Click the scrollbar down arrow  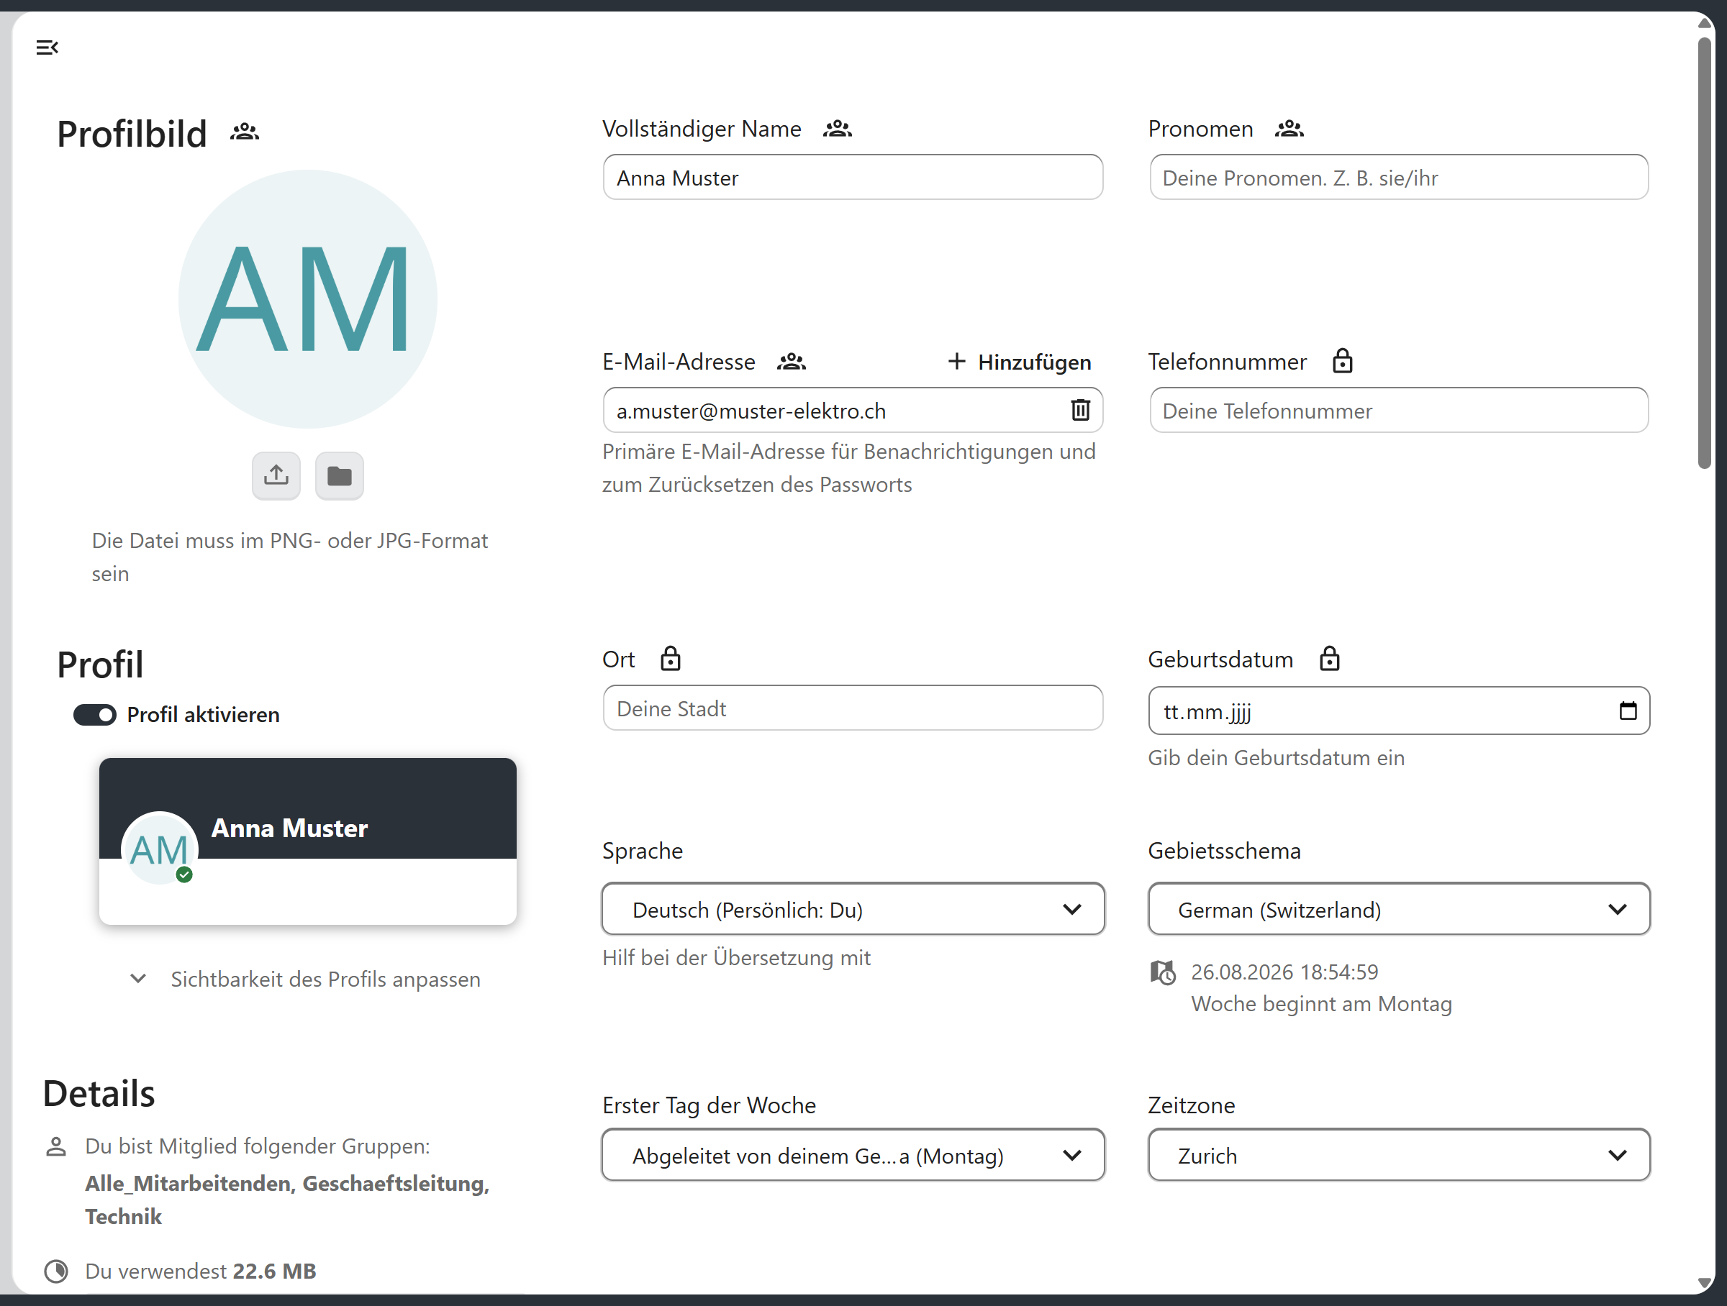pos(1705,1282)
